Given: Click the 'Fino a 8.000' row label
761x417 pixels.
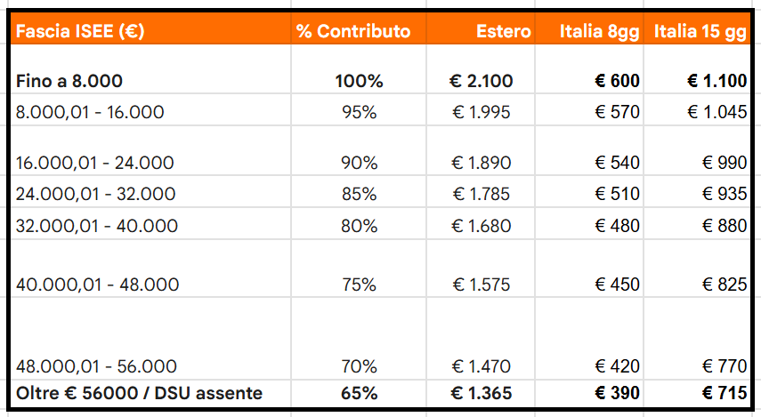Looking at the screenshot, I should click(69, 81).
